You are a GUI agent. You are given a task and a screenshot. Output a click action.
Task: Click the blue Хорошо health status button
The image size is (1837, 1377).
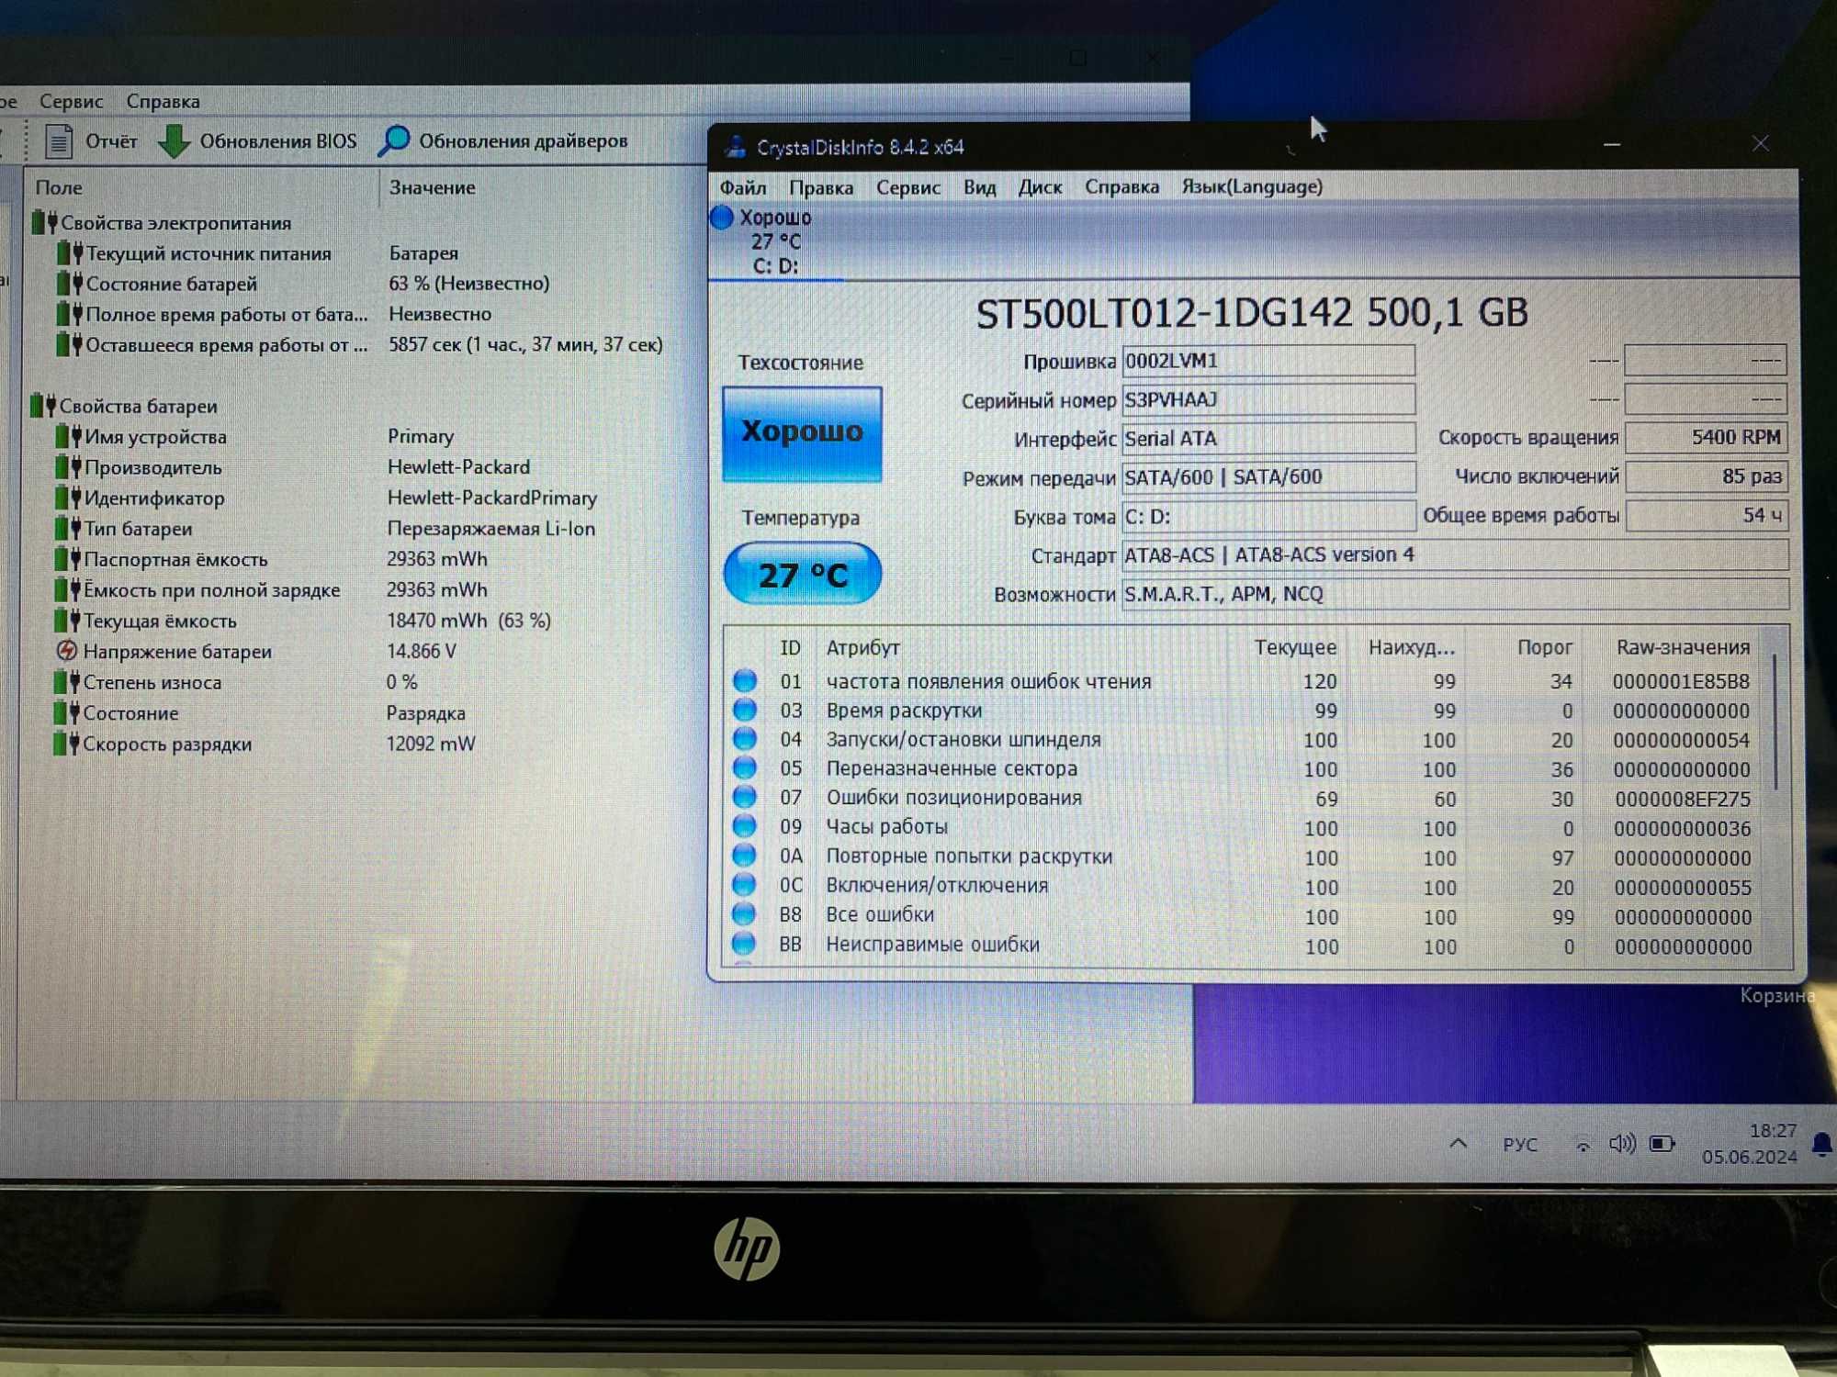pyautogui.click(x=802, y=432)
